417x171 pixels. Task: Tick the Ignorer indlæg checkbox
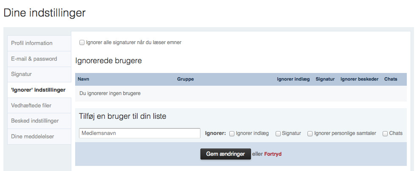click(232, 134)
